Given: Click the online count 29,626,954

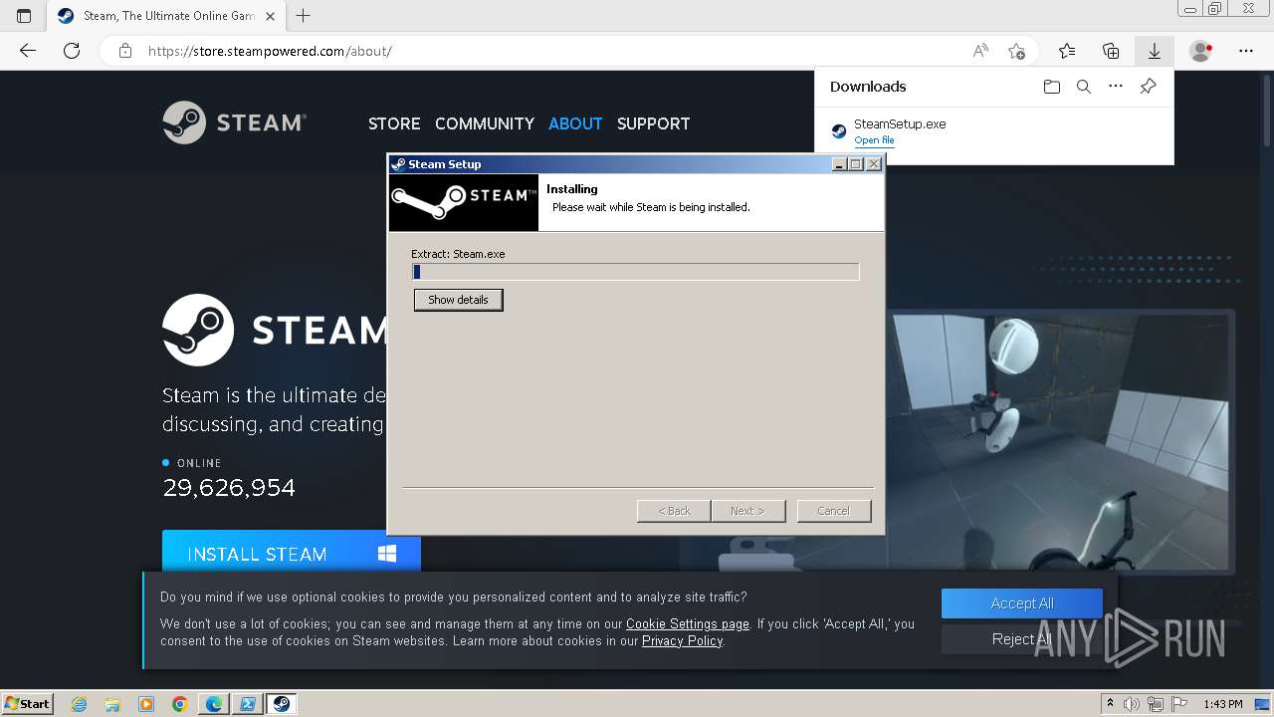Looking at the screenshot, I should 229,488.
